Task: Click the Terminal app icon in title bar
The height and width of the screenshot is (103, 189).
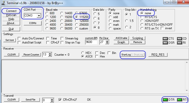Action: point(3,3)
